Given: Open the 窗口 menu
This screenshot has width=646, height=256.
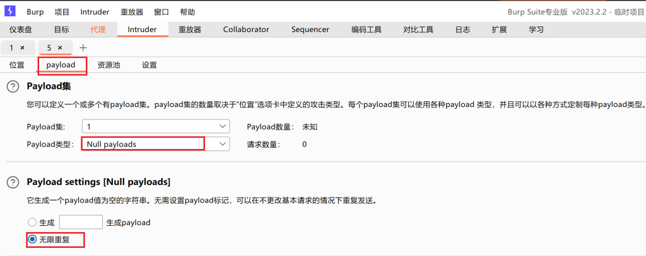Looking at the screenshot, I should (x=161, y=12).
